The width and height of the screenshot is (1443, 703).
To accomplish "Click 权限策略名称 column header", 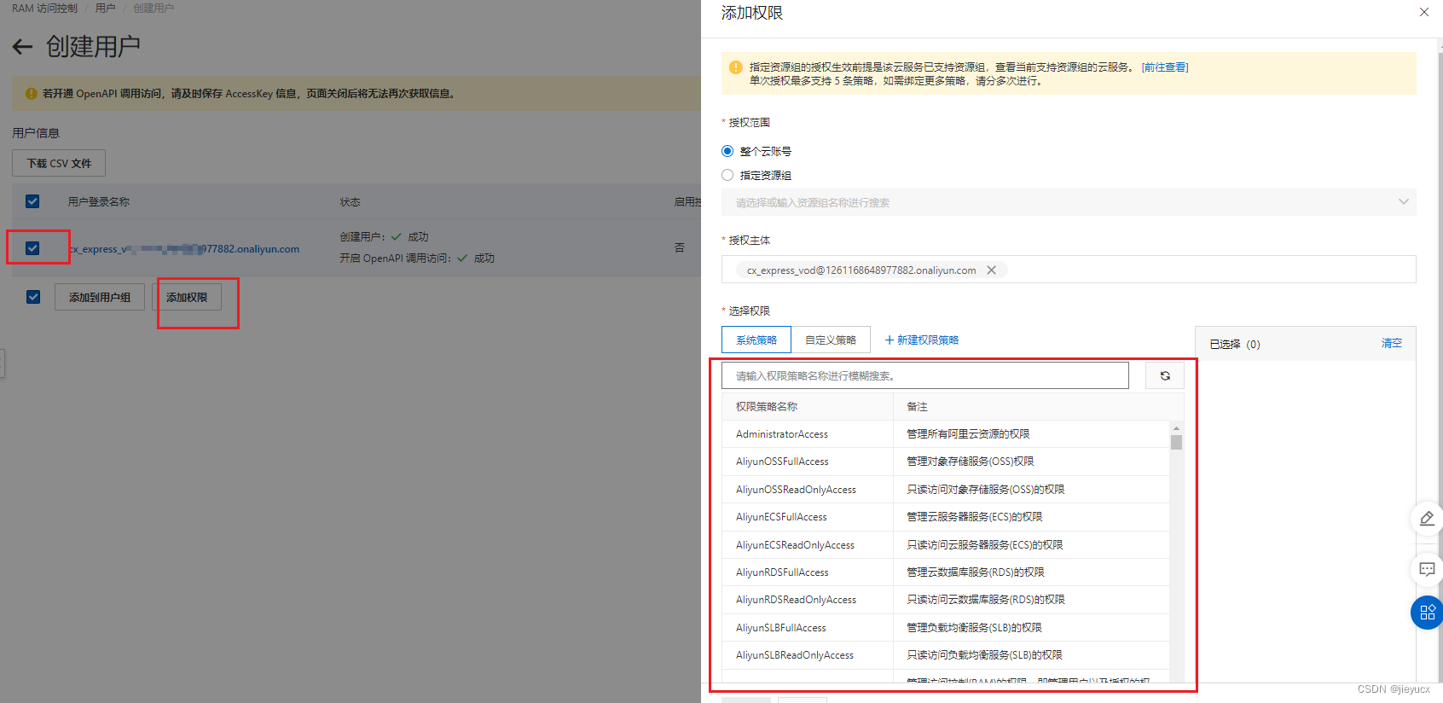I will [x=767, y=407].
